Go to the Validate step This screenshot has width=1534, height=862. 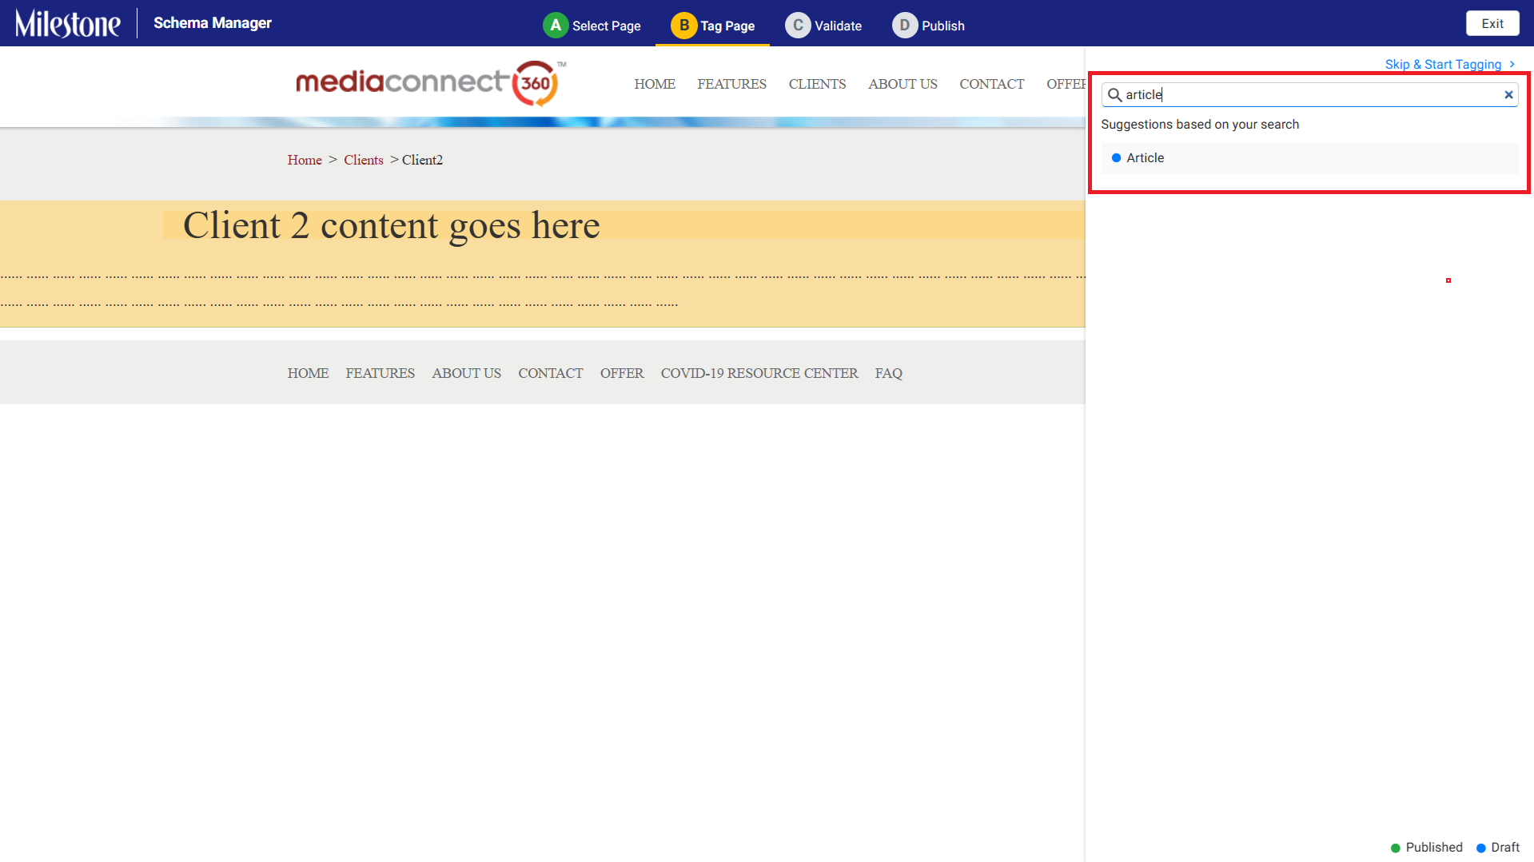(x=823, y=26)
